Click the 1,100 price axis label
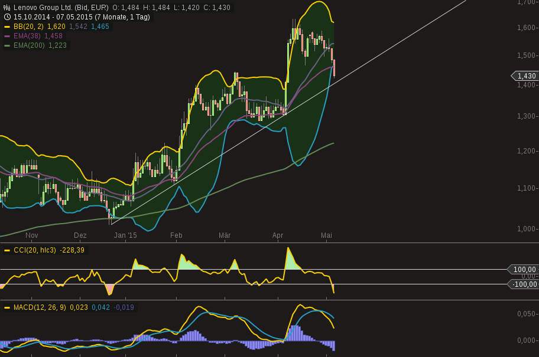The width and height of the screenshot is (539, 357). 526,188
